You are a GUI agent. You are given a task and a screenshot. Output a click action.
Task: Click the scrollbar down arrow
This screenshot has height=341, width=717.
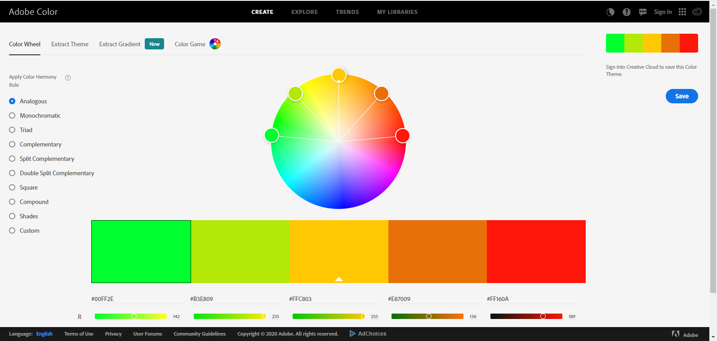pyautogui.click(x=713, y=337)
